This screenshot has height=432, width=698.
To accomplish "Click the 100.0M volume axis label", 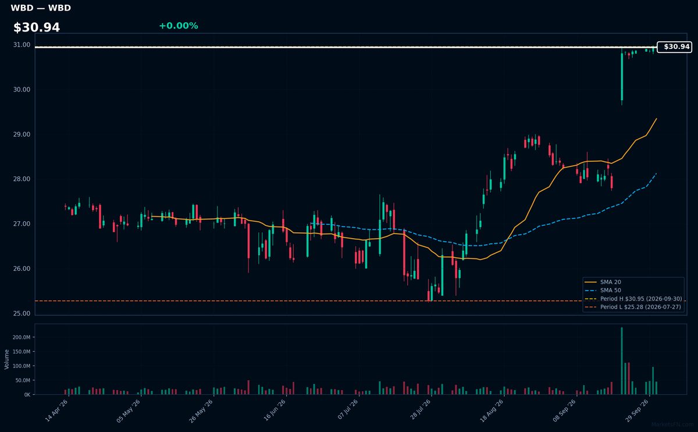I will point(21,366).
